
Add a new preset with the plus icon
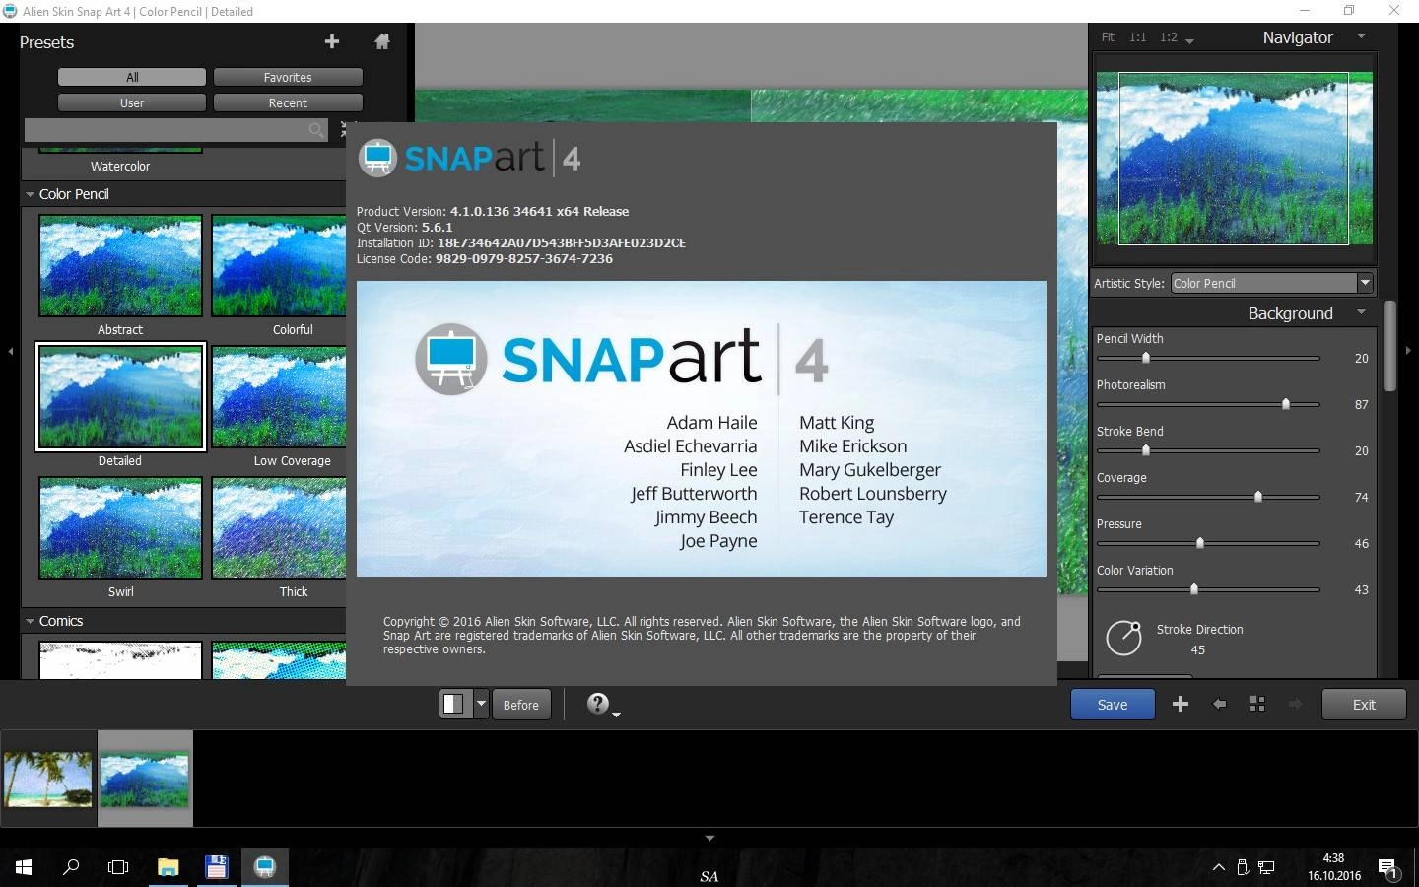[332, 41]
